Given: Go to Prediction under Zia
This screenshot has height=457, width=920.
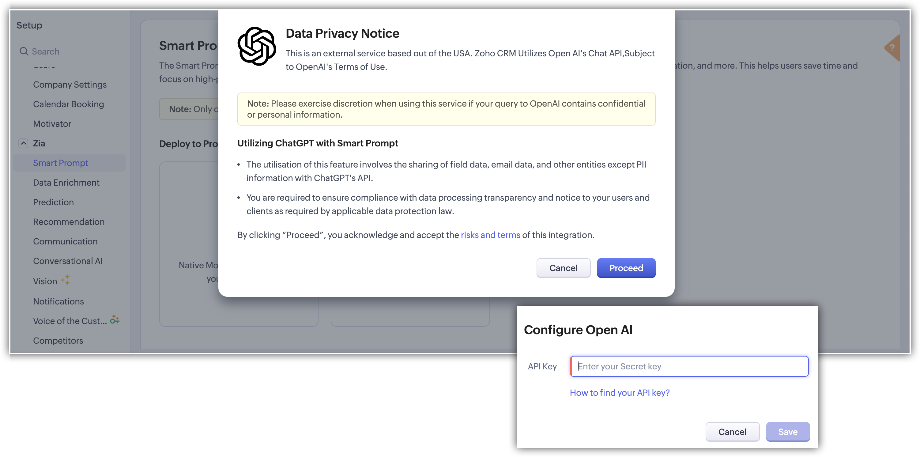Looking at the screenshot, I should (53, 202).
